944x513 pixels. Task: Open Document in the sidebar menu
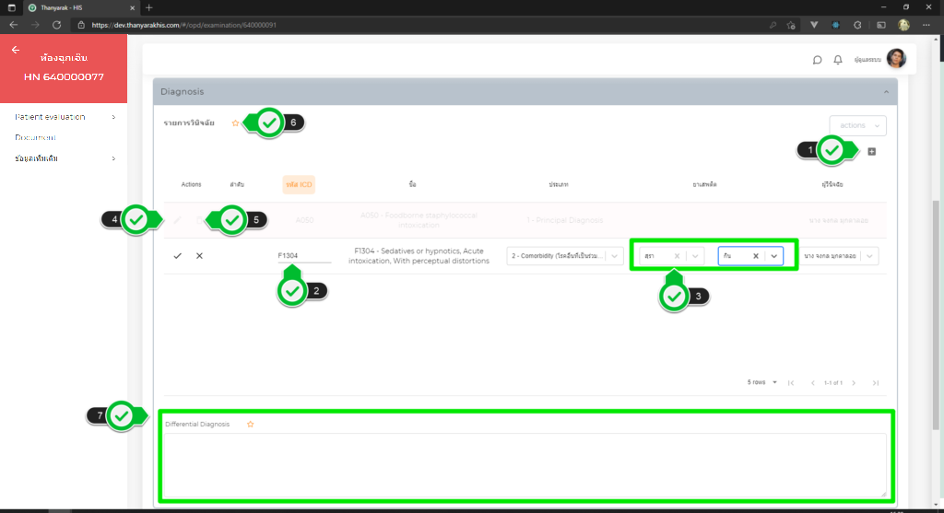point(36,137)
